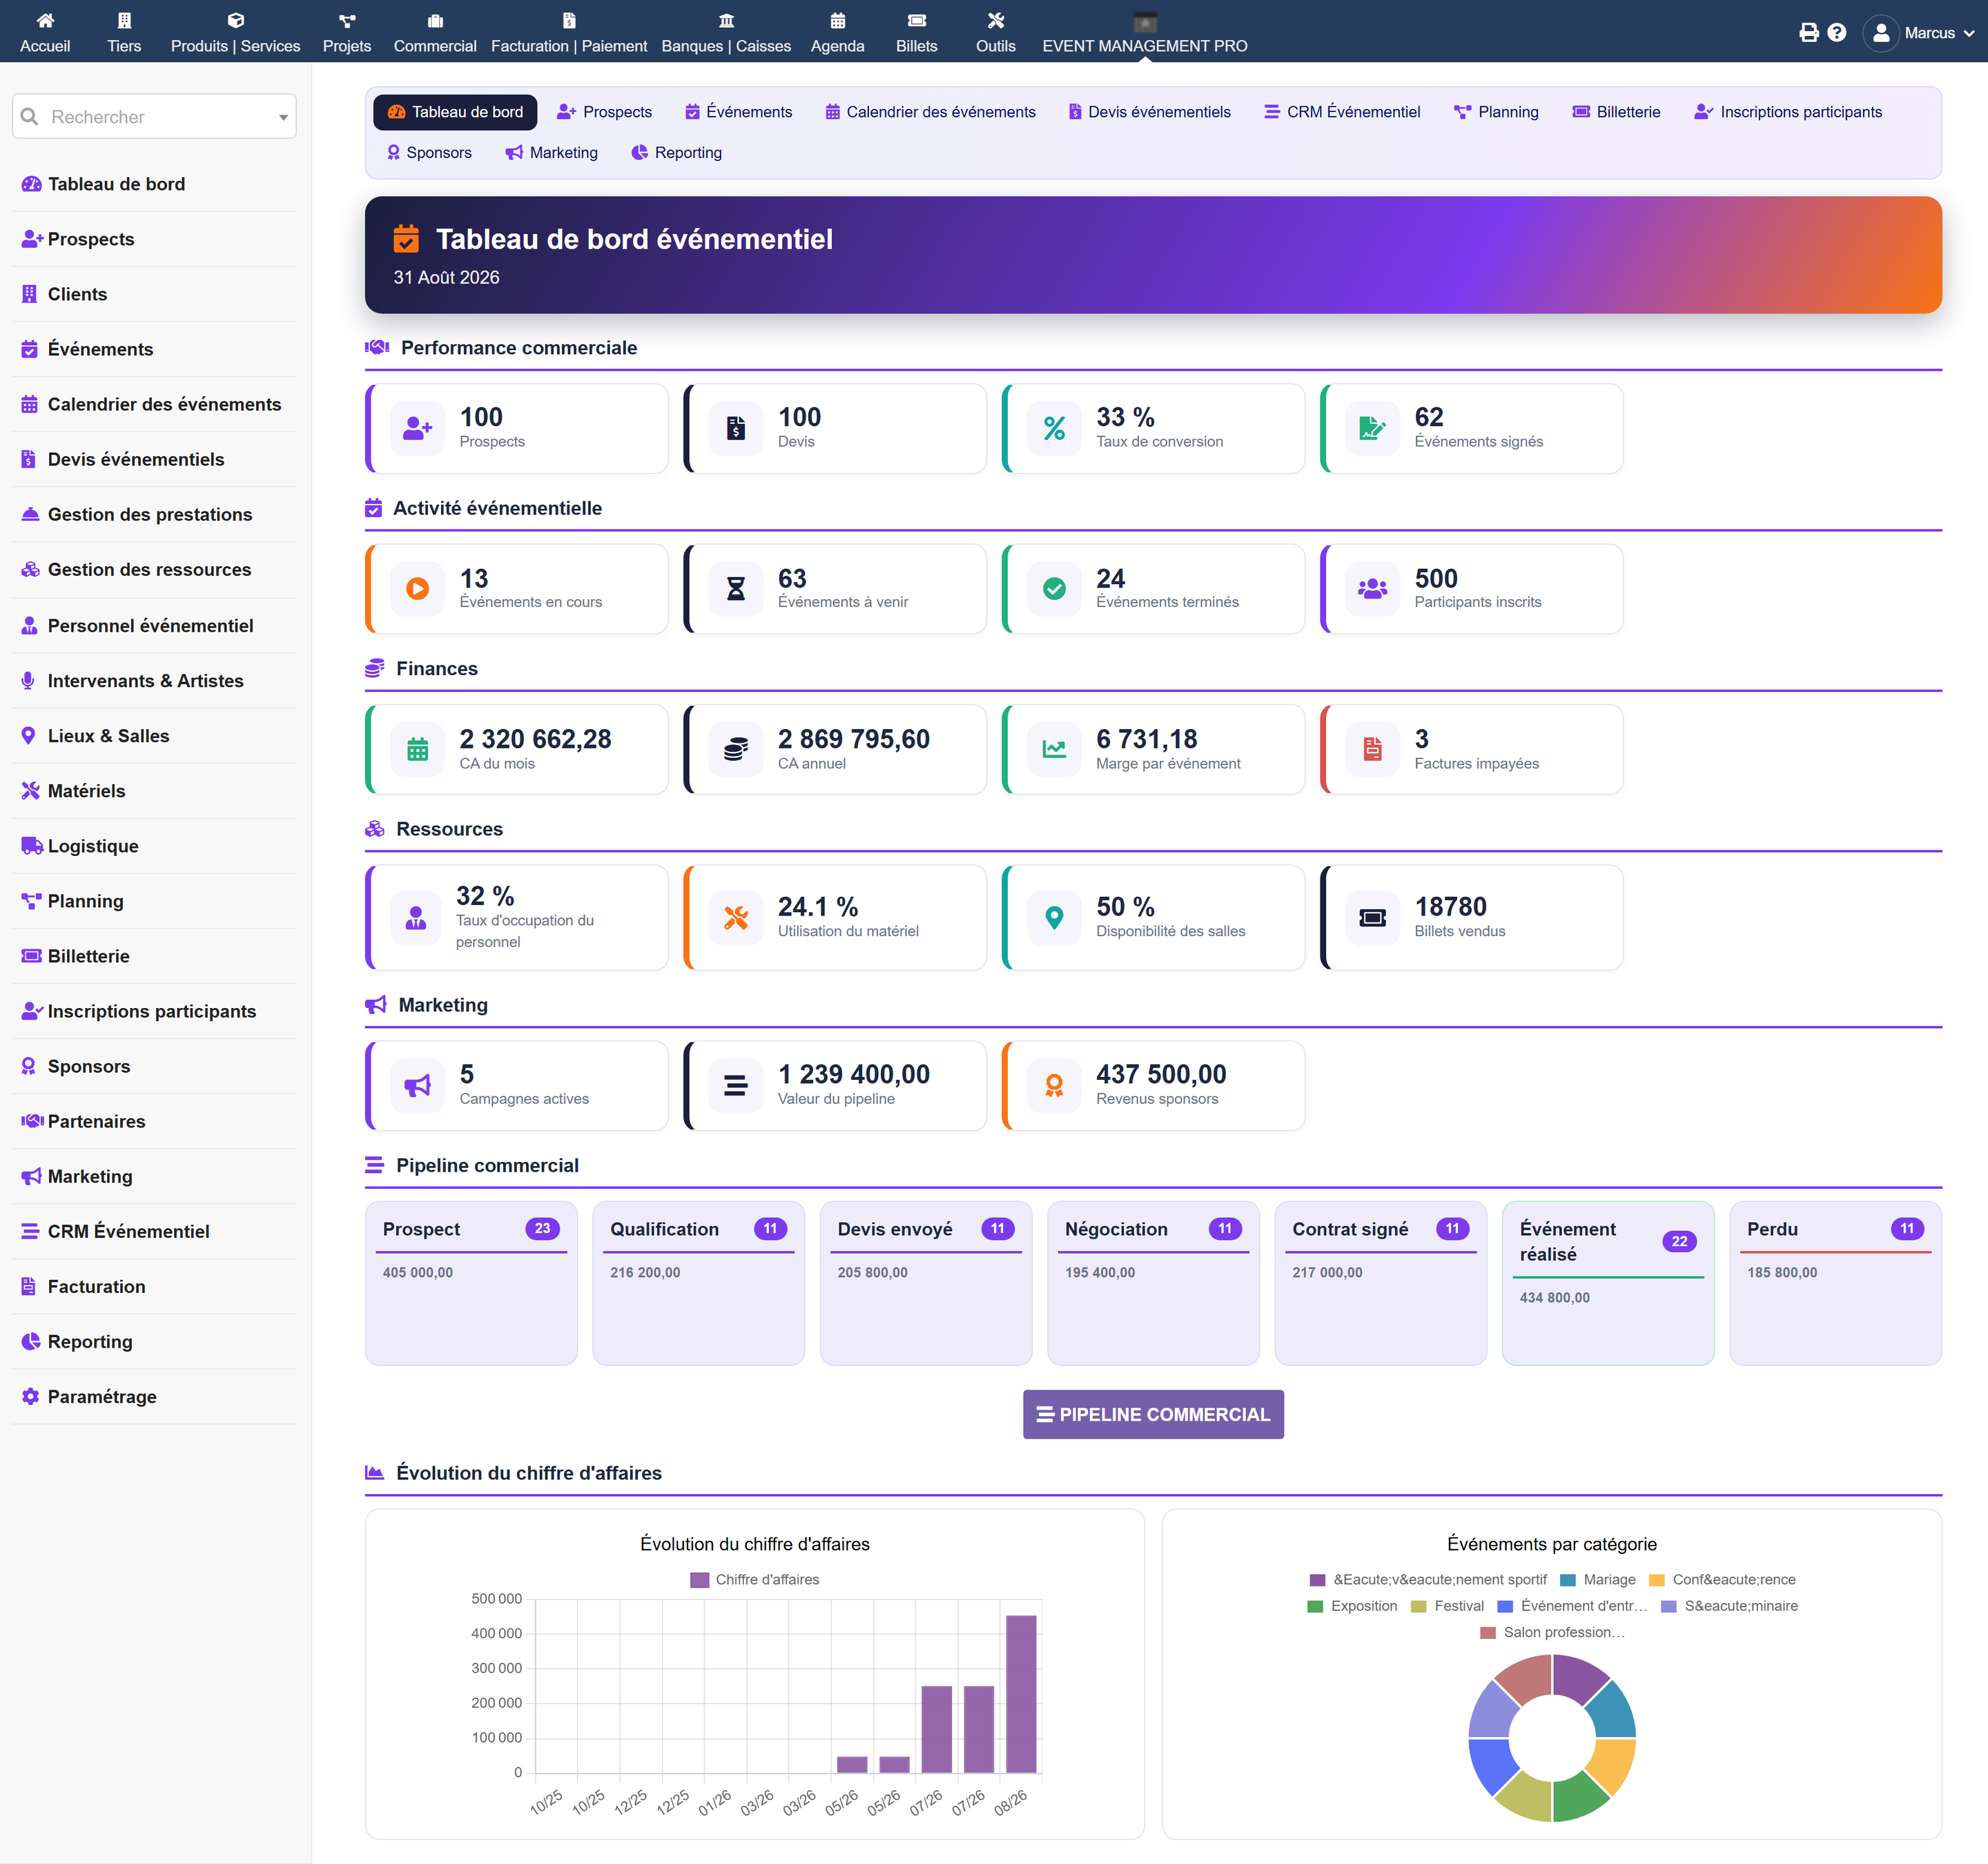The image size is (1988, 1864).
Task: Switch to Planning tab
Action: [1496, 112]
